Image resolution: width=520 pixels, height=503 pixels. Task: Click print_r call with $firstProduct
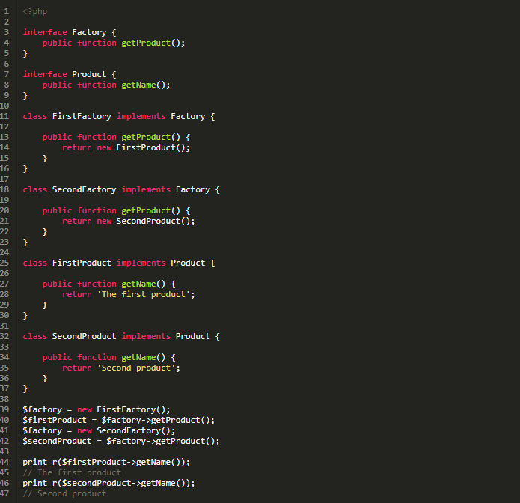[106, 462]
